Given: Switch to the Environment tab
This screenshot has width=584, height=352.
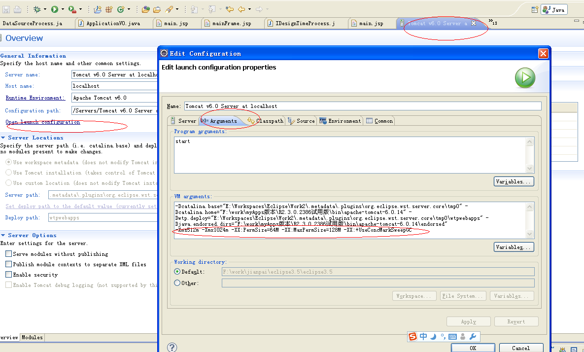Looking at the screenshot, I should tap(340, 121).
